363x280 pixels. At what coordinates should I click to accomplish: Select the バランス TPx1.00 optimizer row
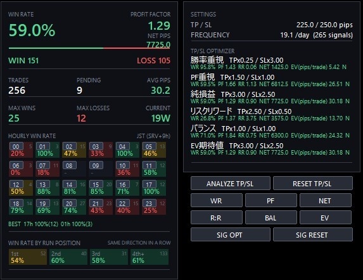[270, 131]
